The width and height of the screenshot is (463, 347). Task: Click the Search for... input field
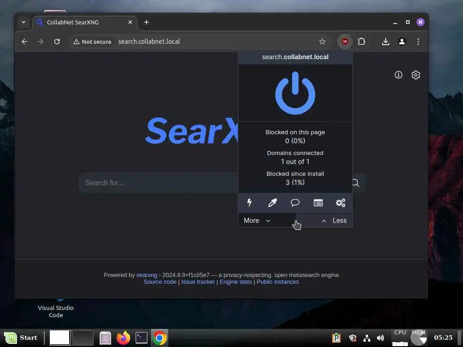158,183
